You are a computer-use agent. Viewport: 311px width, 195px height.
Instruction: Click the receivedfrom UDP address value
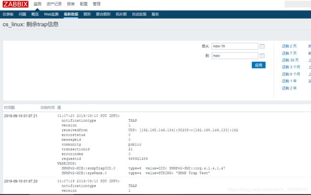tap(183, 130)
